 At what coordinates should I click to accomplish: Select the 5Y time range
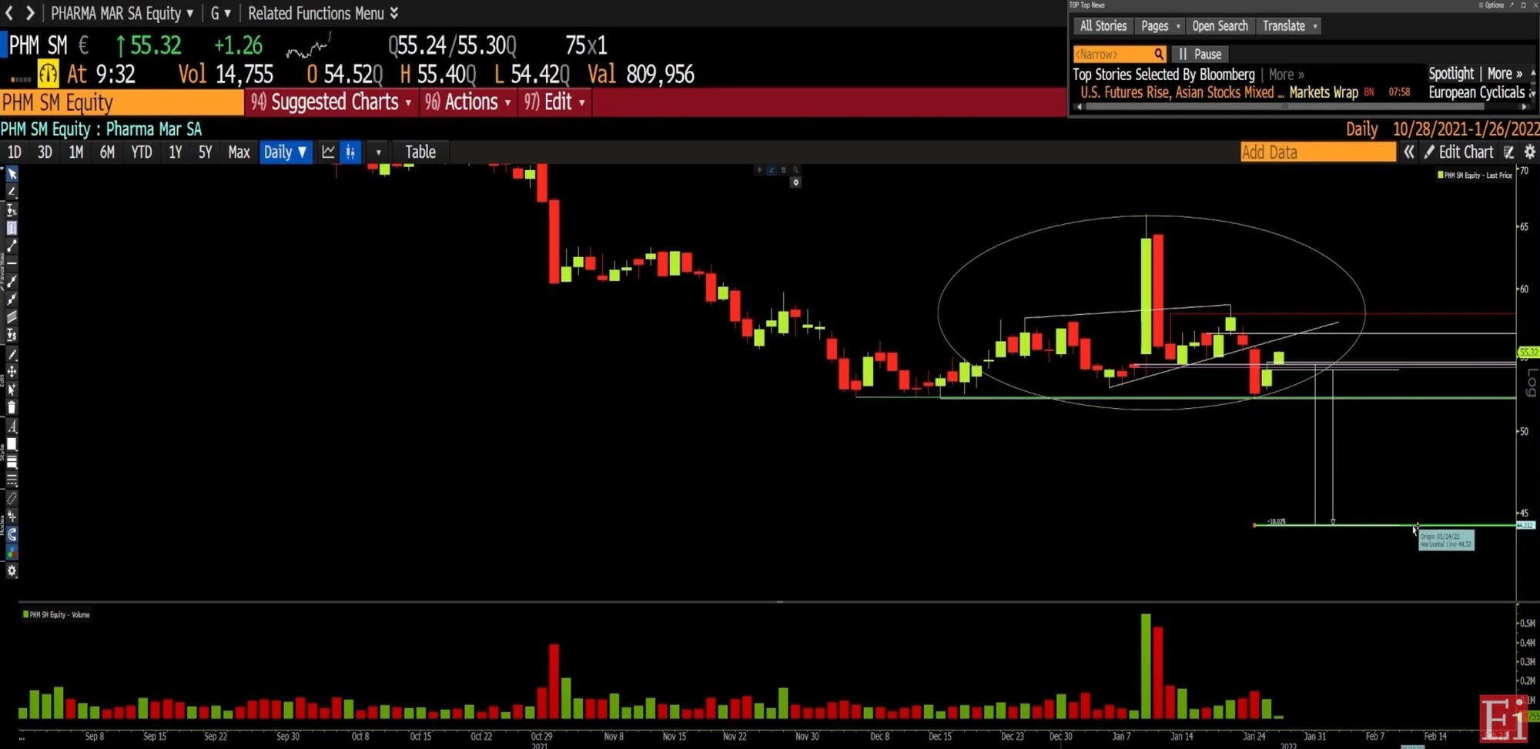(x=205, y=152)
